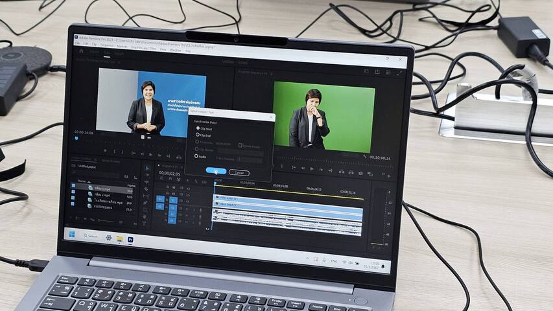553x311 pixels.
Task: Open Program monitor wrench settings
Action: point(365,156)
